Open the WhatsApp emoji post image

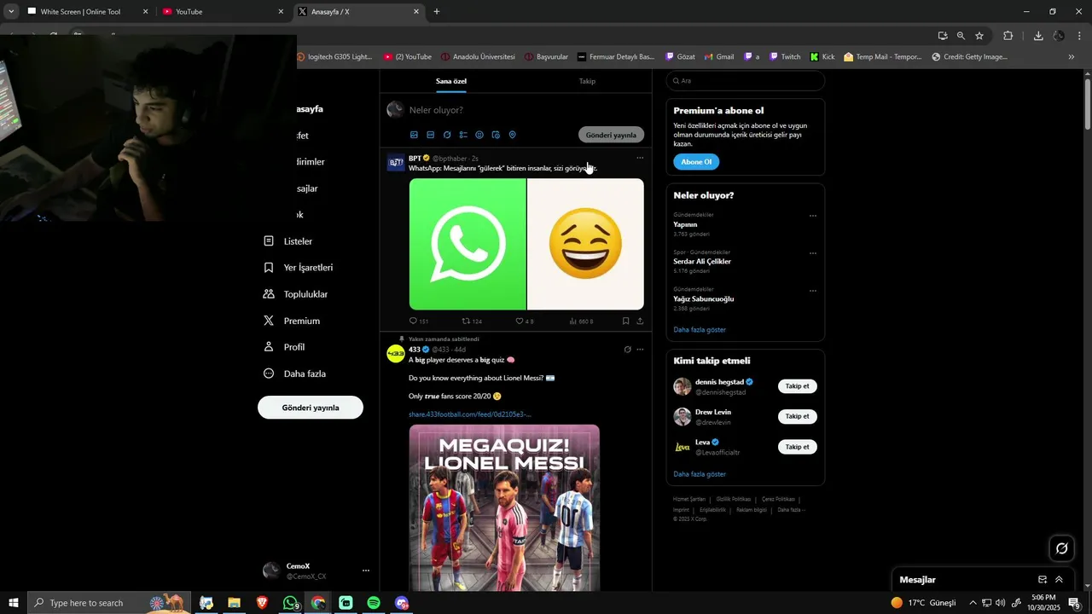[526, 244]
